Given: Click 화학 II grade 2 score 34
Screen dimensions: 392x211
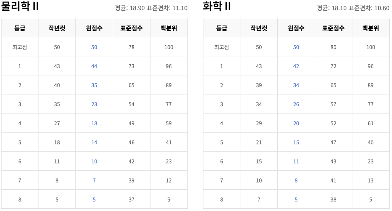Looking at the screenshot, I should pyautogui.click(x=296, y=85).
